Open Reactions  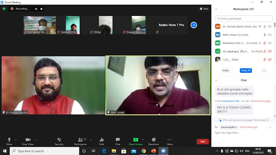[x=154, y=141]
